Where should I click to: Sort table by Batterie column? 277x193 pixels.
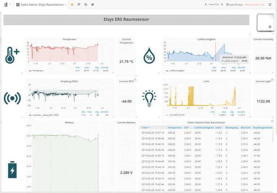(x=246, y=127)
